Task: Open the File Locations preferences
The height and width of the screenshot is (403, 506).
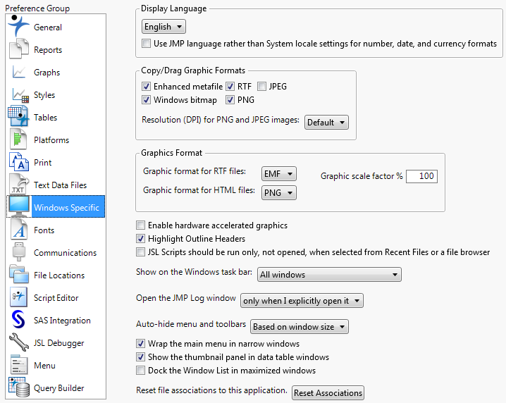Action: point(58,275)
